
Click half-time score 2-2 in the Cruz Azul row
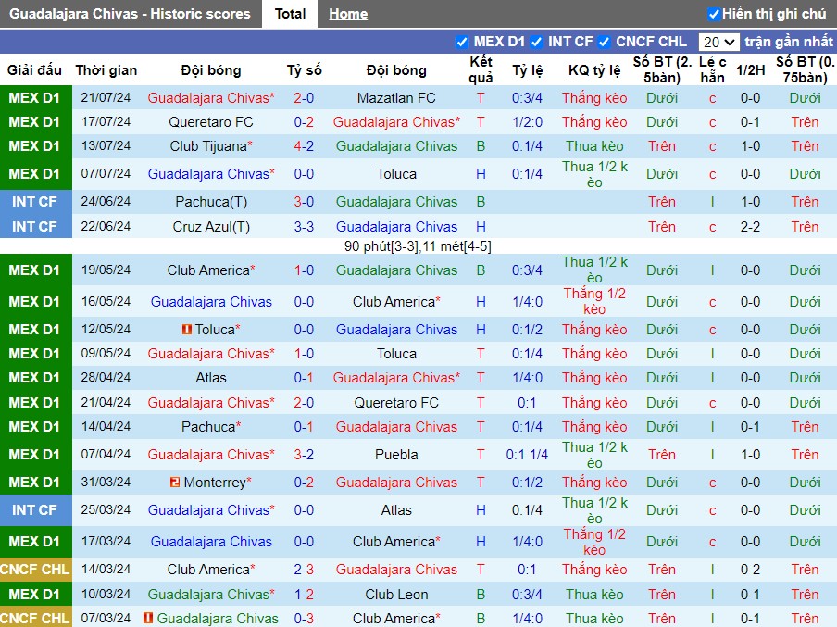[750, 227]
